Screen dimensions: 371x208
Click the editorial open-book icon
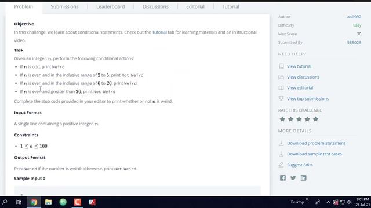[281, 88]
